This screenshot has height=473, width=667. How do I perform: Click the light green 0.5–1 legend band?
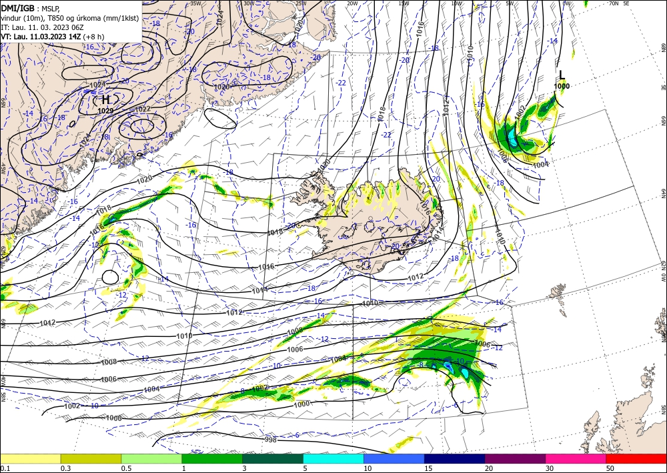[x=151, y=458]
